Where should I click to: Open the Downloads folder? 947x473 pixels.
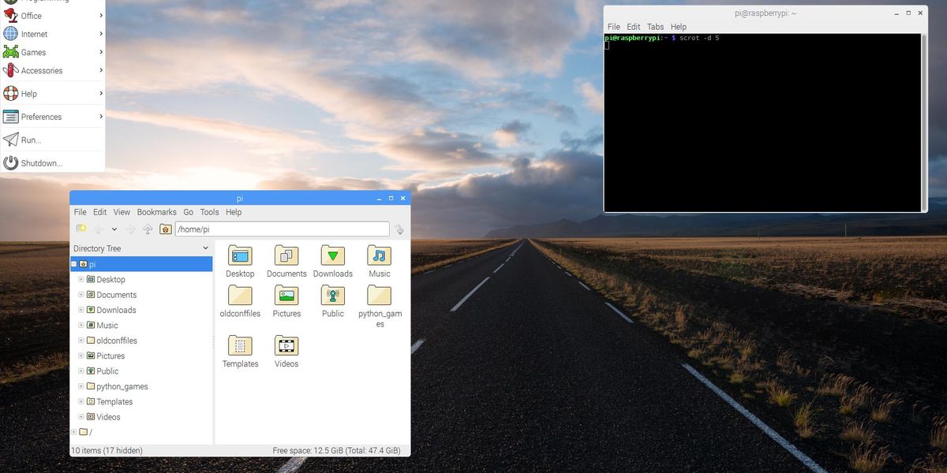click(332, 256)
